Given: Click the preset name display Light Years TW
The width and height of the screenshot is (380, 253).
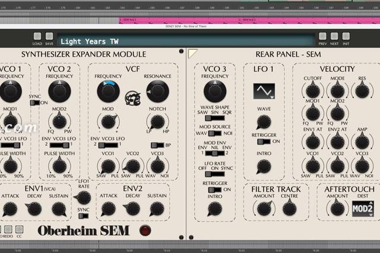Looking at the screenshot, I should pyautogui.click(x=186, y=41).
